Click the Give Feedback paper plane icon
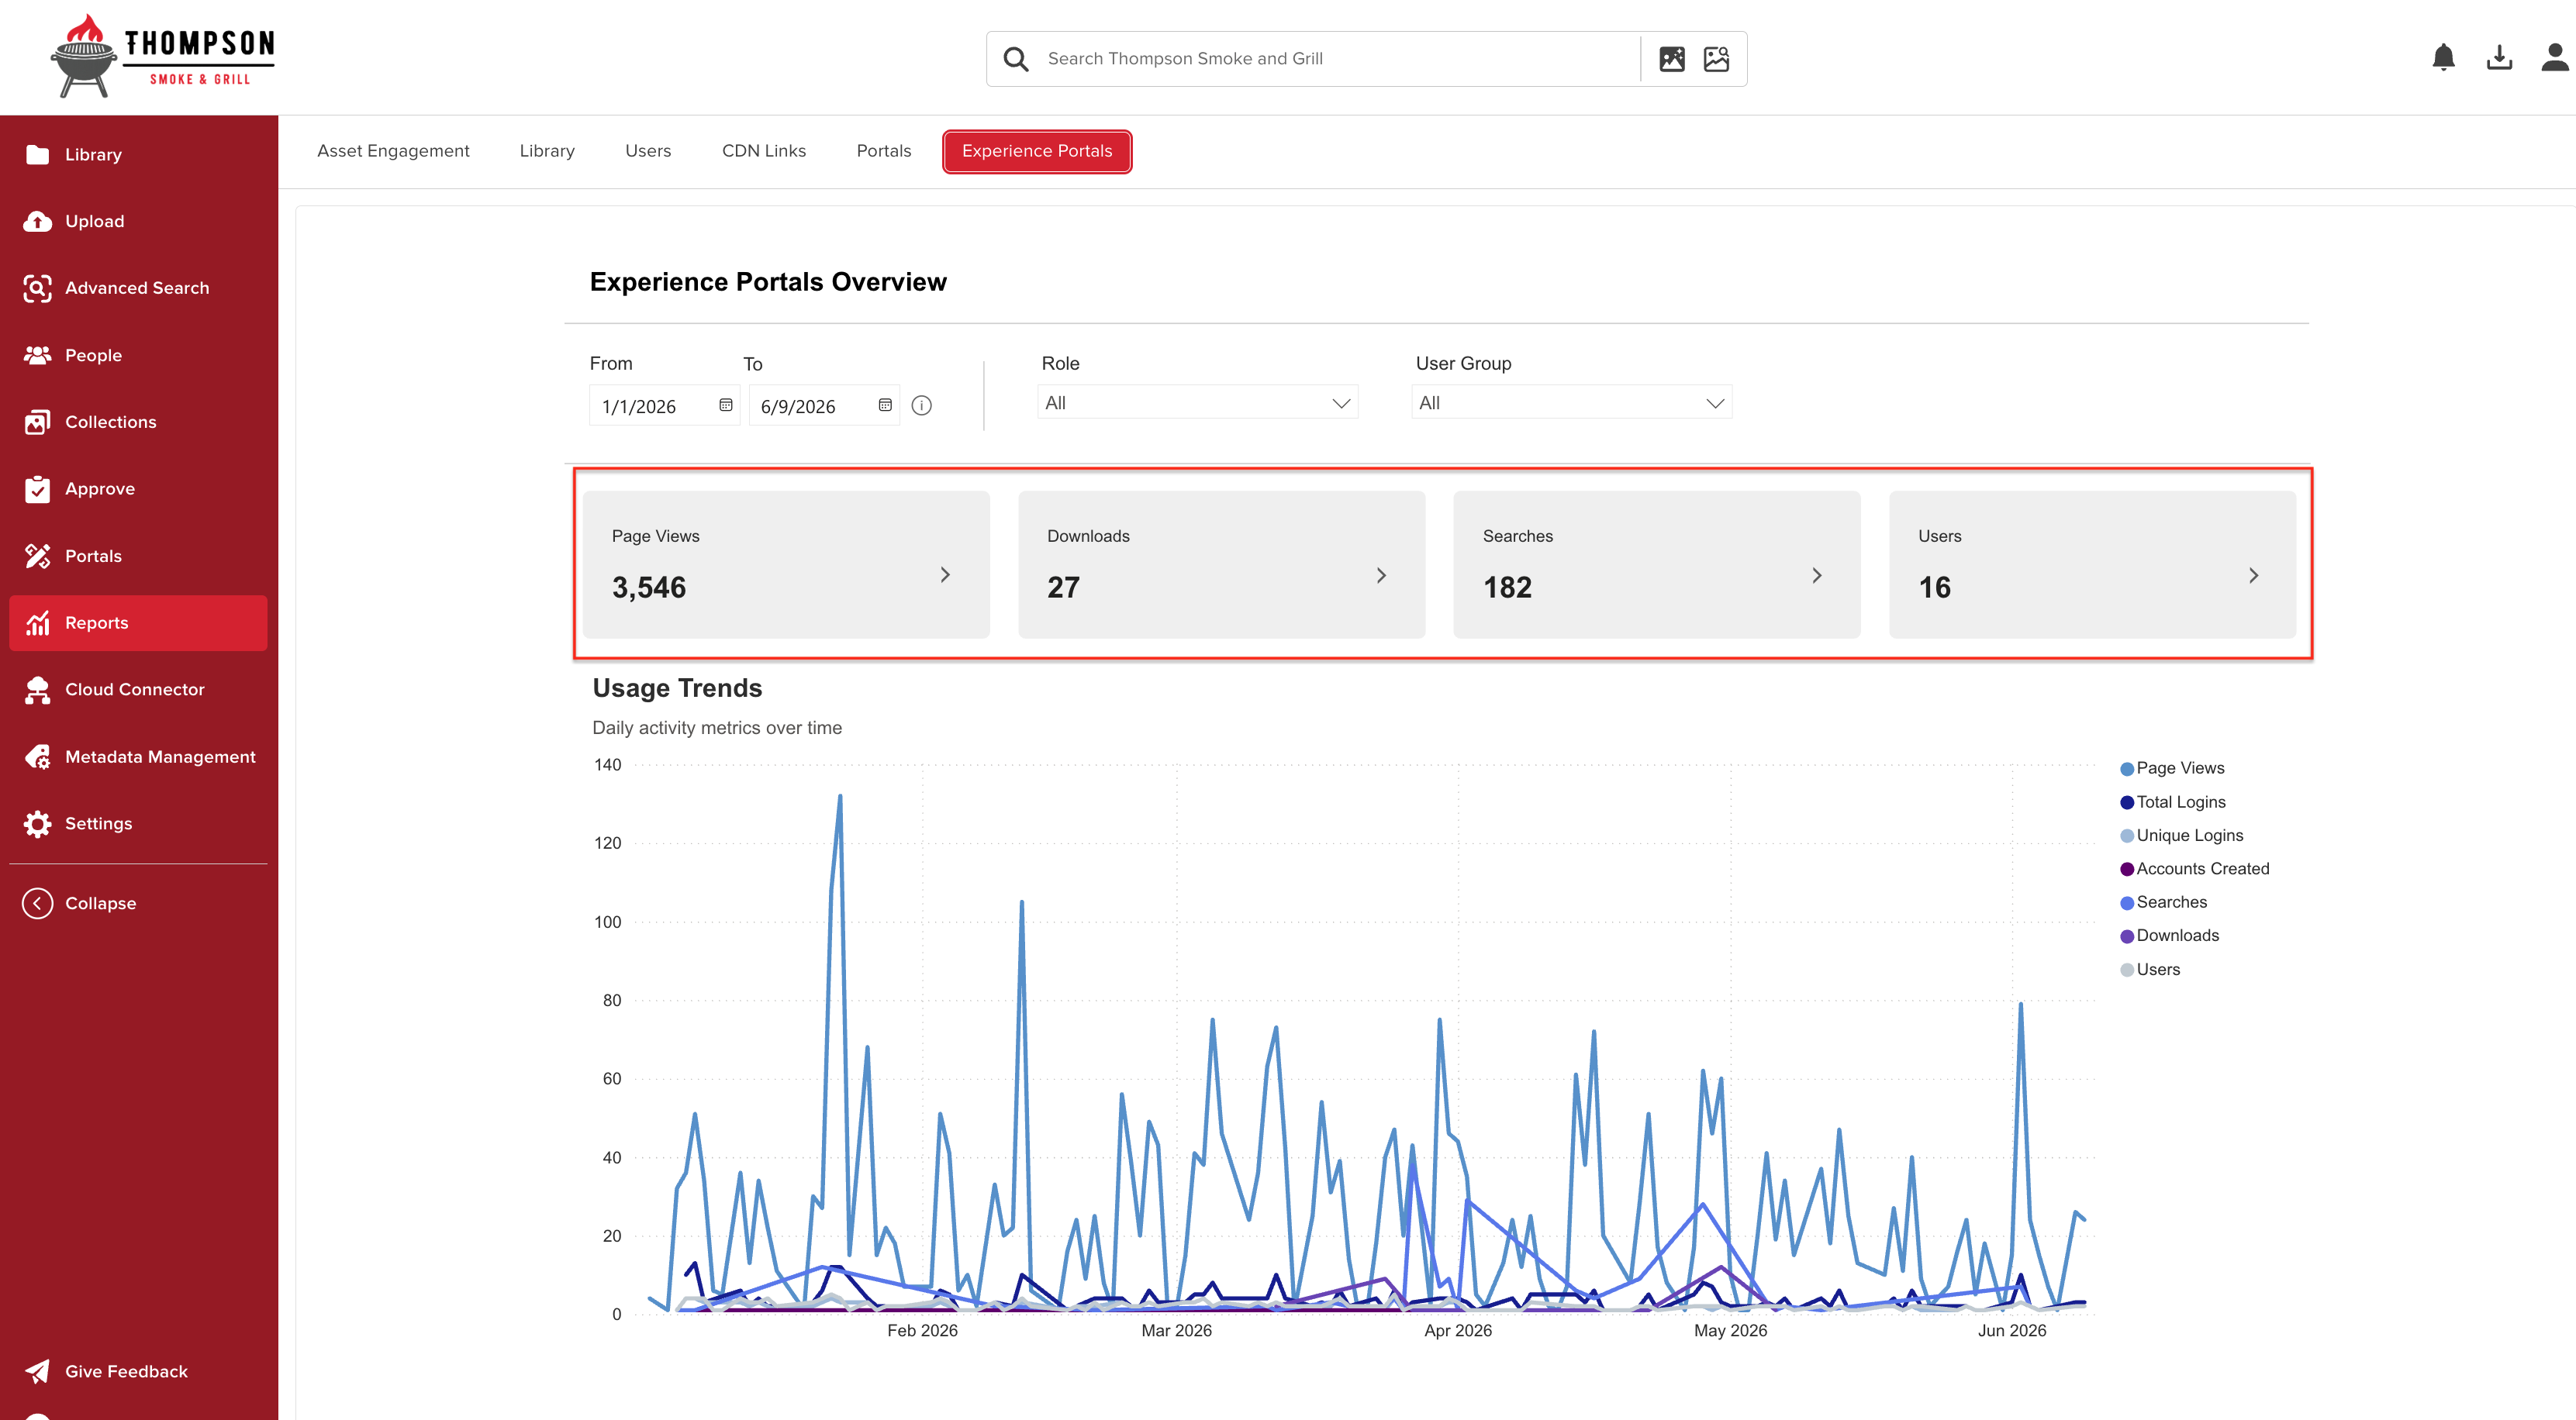The height and width of the screenshot is (1420, 2576). point(37,1371)
